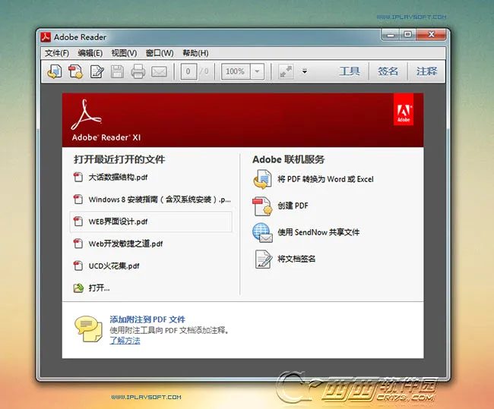Open recent file UCD火花集.pdf
494x409 pixels.
[114, 266]
